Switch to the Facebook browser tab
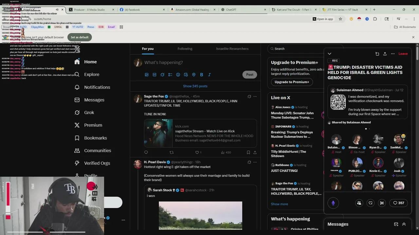 (x=143, y=10)
